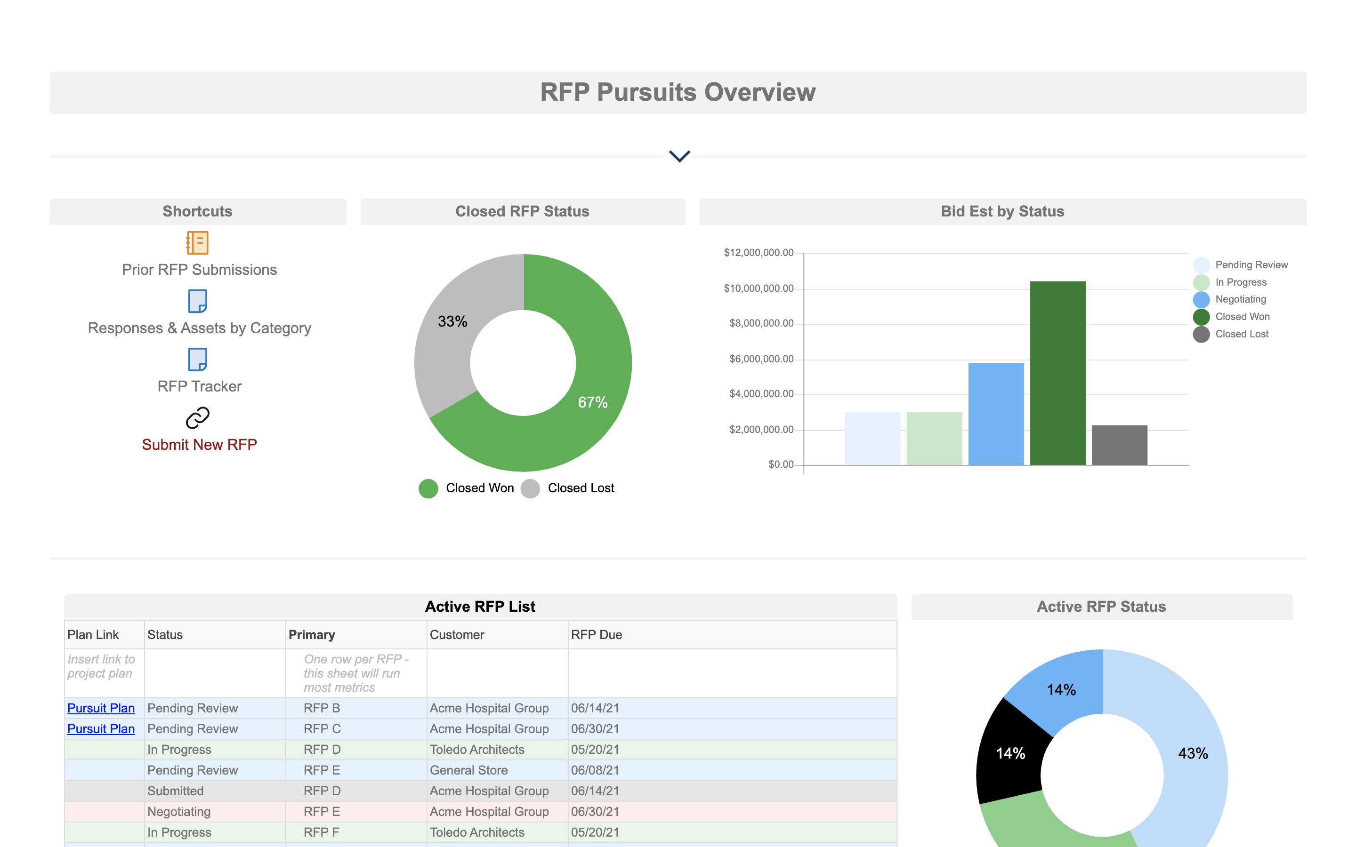Toggle the Pending Review series in bar legend
Screen dimensions: 1356x847
click(x=1201, y=265)
